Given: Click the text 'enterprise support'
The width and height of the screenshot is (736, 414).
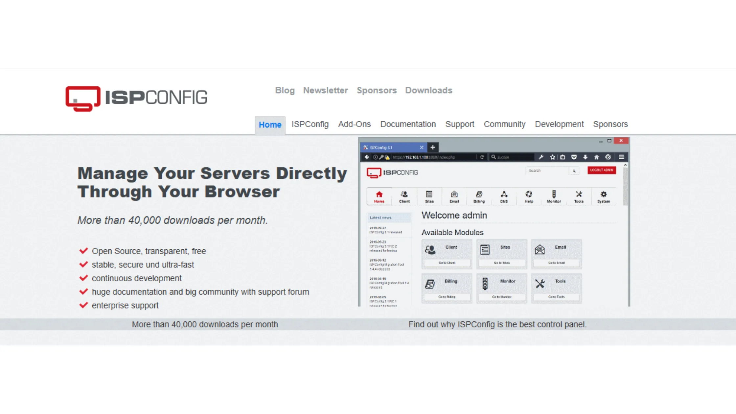Looking at the screenshot, I should pos(125,306).
